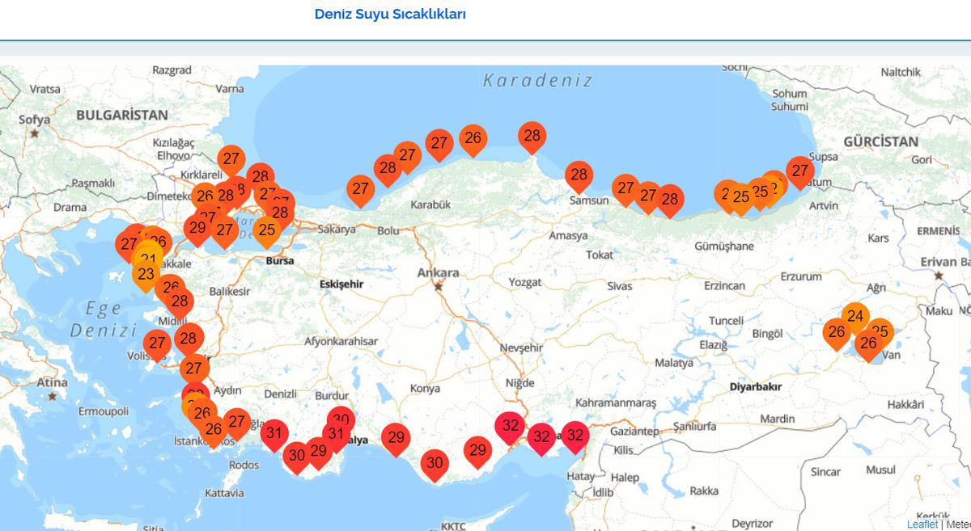This screenshot has height=531, width=971.
Task: Click the Karadeniz sea label
Action: click(x=538, y=80)
